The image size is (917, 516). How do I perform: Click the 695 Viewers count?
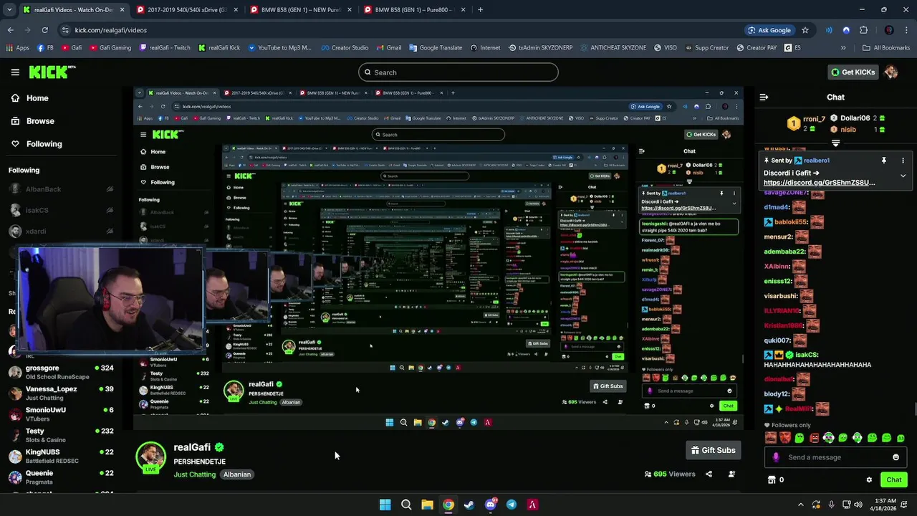670,474
